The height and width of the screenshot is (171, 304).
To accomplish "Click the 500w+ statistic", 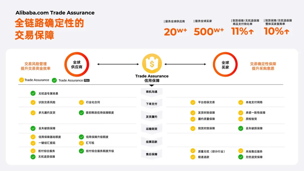I will click(209, 31).
